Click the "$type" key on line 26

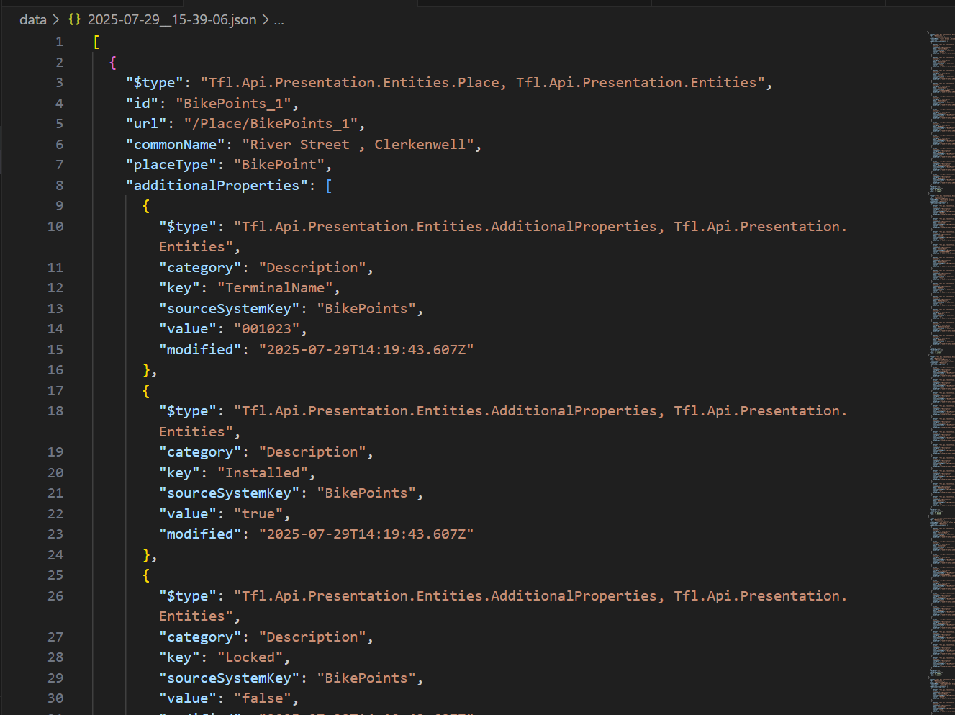(x=188, y=596)
